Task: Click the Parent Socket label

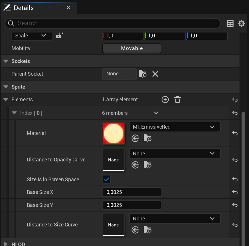Action: coord(27,74)
